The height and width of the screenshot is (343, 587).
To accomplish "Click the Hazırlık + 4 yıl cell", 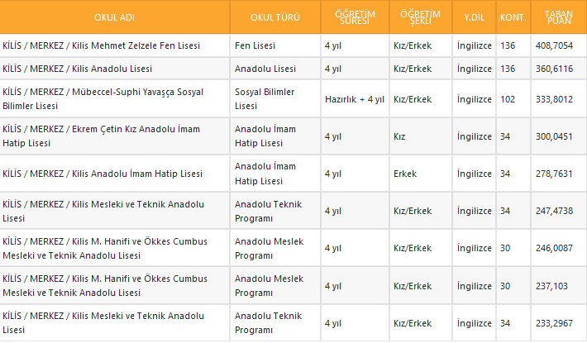I will click(354, 99).
